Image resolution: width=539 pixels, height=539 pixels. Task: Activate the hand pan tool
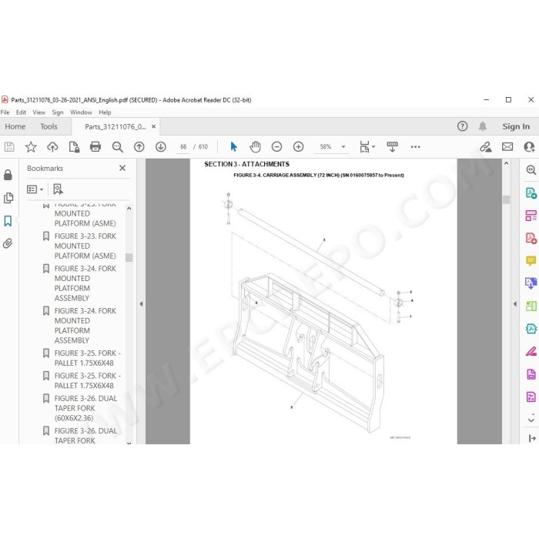(255, 147)
